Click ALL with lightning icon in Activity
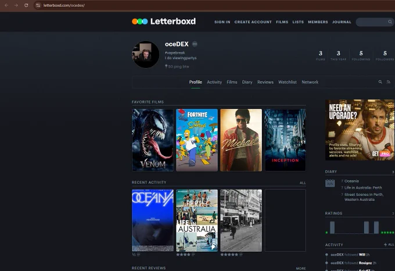Image resolution: width=395 pixels, height=271 pixels. 389,244
